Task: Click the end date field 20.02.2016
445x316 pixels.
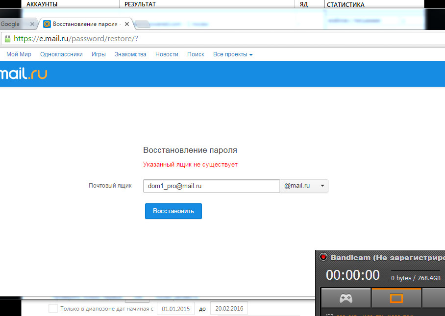Action: (x=229, y=308)
